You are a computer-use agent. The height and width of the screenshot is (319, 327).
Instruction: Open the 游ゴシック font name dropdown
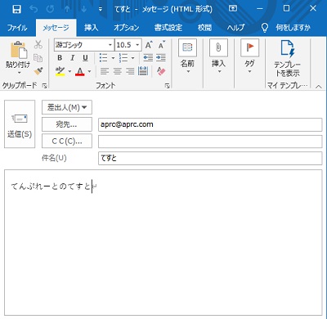tap(110, 45)
